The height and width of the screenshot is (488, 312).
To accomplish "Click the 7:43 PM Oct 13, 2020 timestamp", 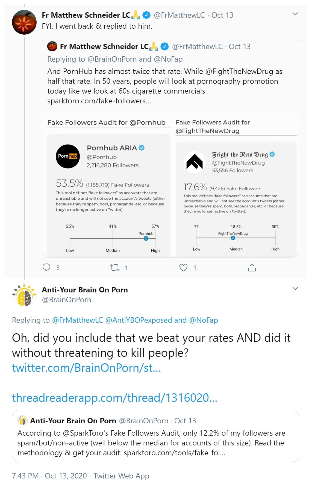I will 49,476.
